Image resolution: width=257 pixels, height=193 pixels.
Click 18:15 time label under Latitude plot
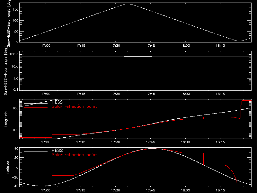(x=220, y=190)
